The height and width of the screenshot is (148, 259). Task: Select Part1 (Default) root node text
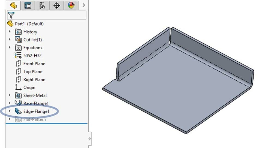point(29,24)
